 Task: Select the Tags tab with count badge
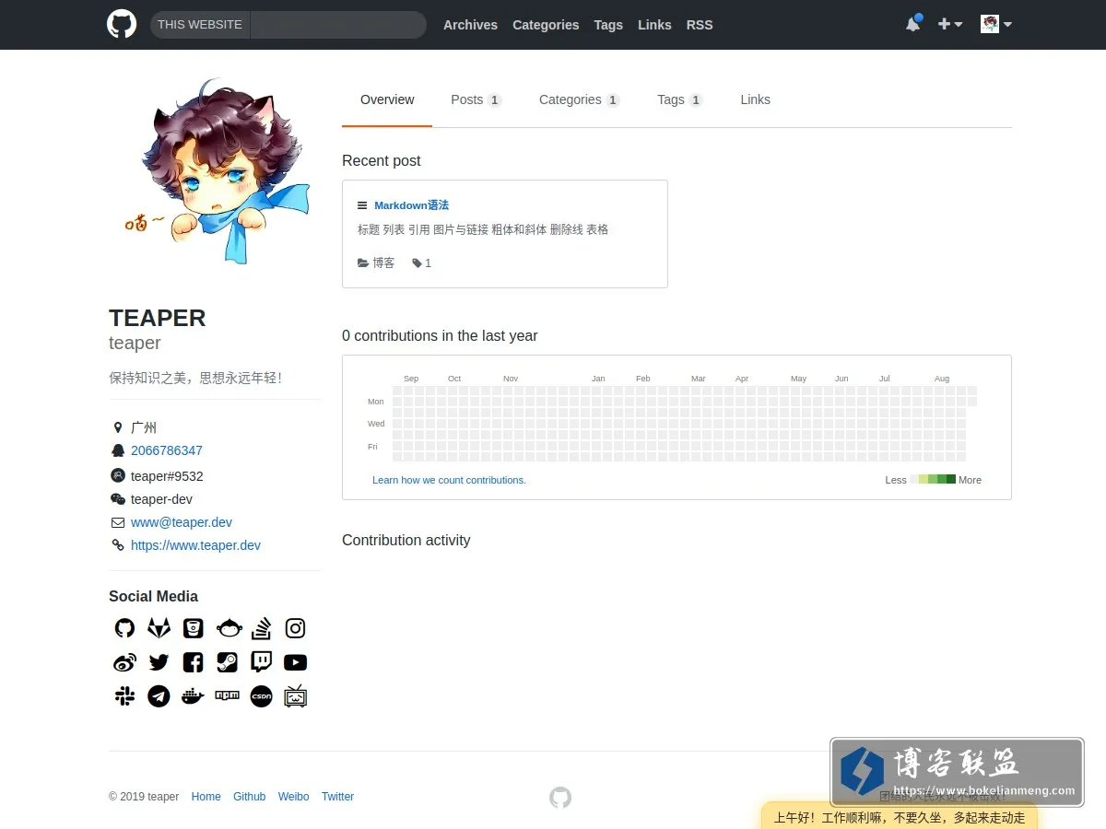coord(679,99)
